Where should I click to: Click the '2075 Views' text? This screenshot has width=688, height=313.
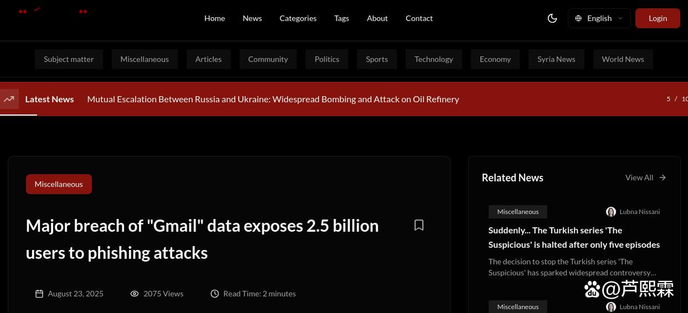click(x=163, y=294)
